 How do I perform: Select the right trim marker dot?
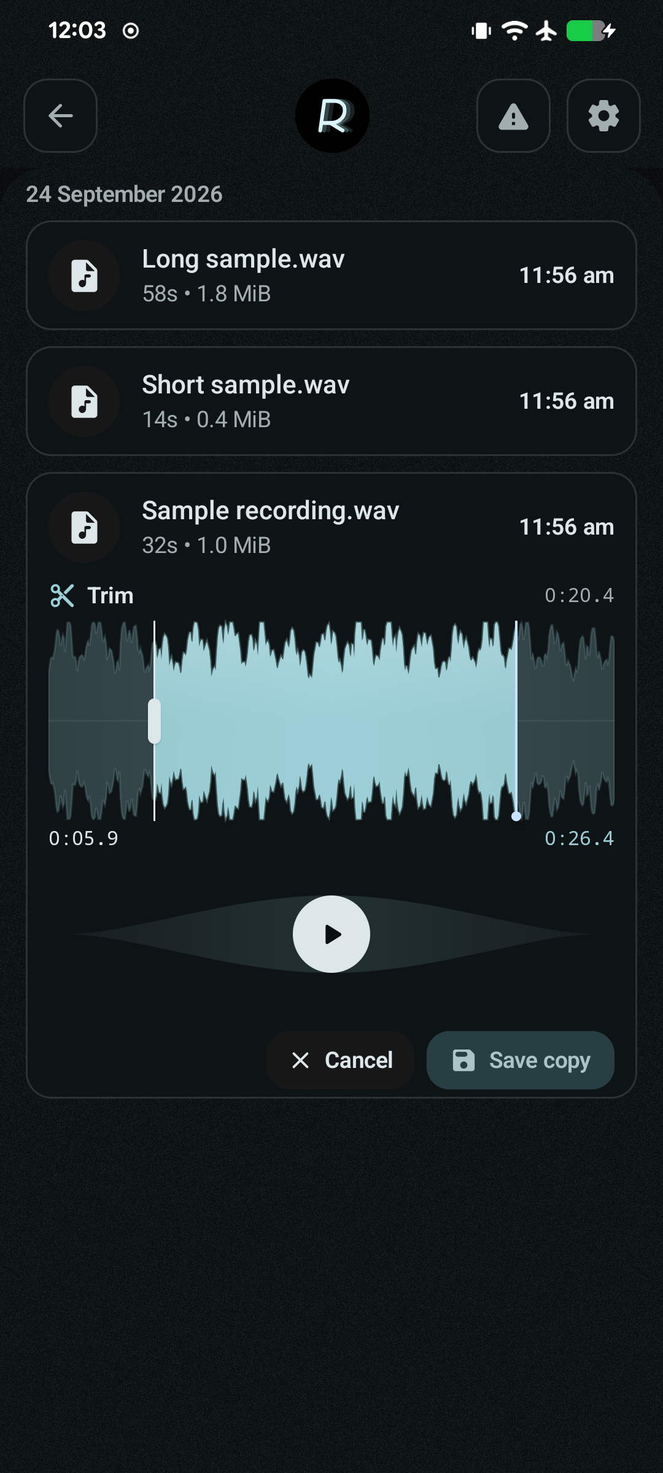click(x=516, y=816)
